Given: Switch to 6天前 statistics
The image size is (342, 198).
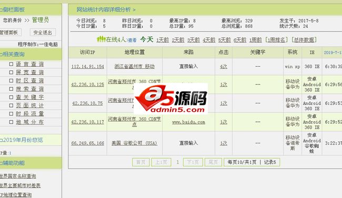Looking at the screenshot, I should click(x=240, y=40).
